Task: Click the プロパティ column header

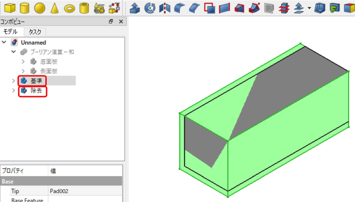Action: [x=24, y=171]
